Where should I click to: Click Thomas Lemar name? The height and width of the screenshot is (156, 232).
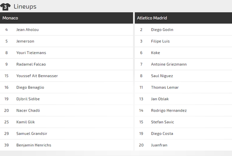click(165, 88)
